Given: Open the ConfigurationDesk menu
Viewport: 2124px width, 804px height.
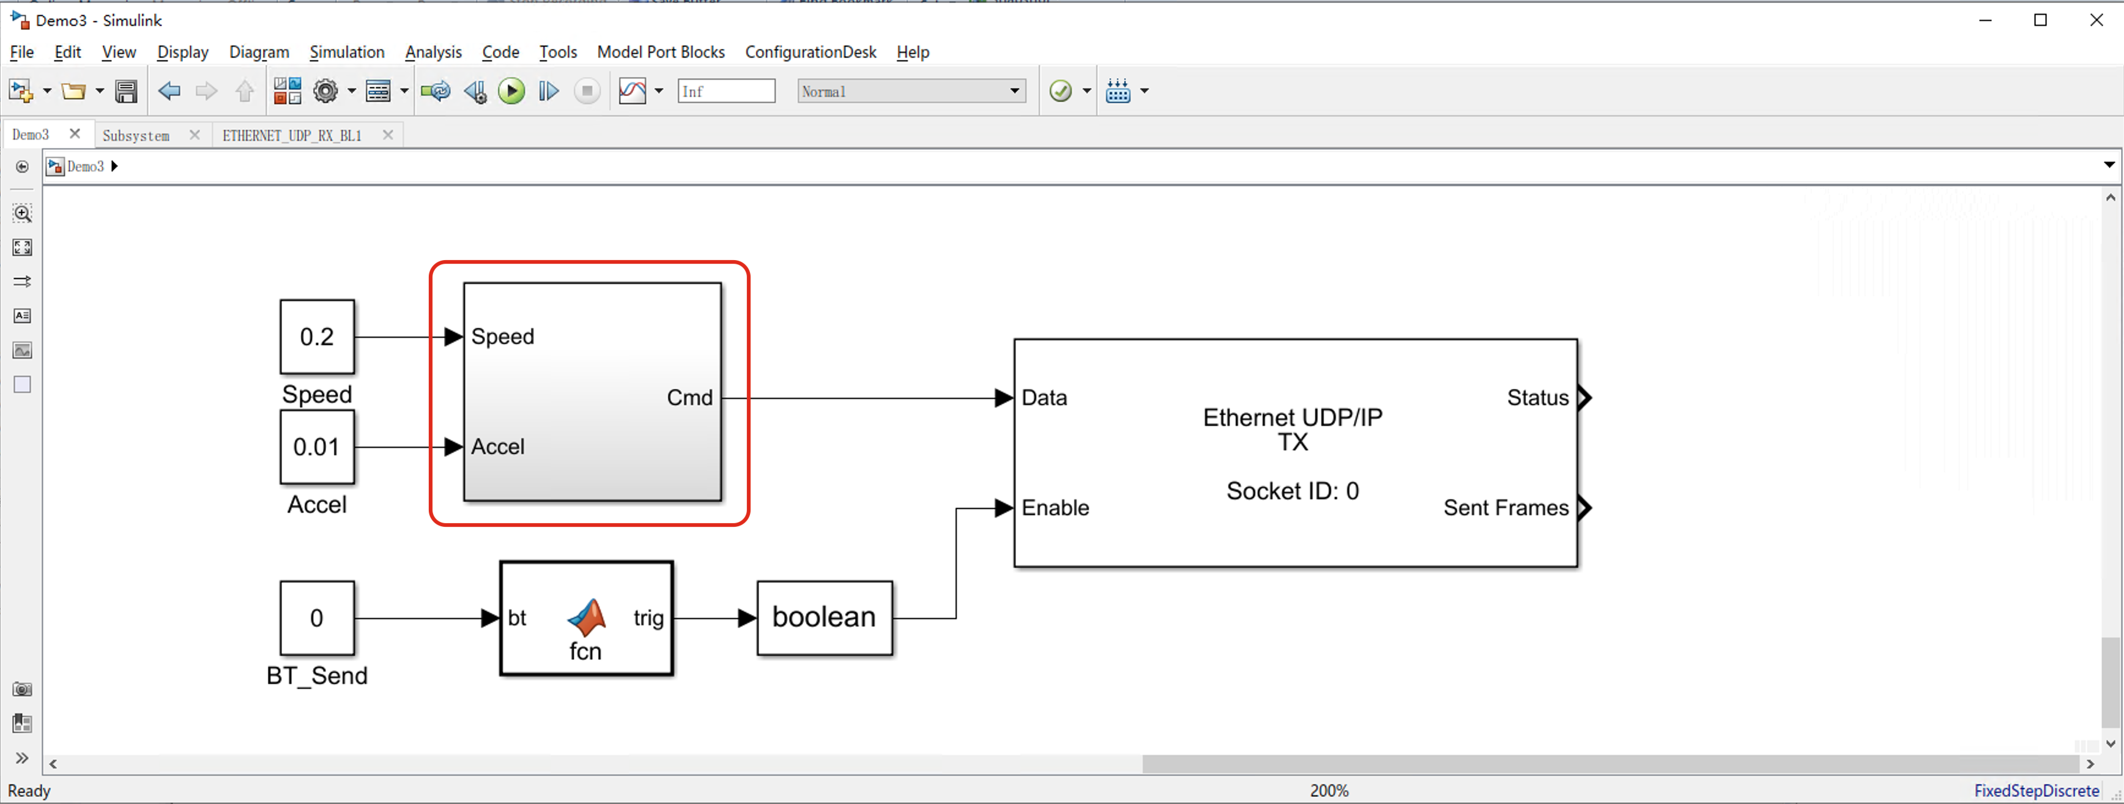Looking at the screenshot, I should point(811,52).
